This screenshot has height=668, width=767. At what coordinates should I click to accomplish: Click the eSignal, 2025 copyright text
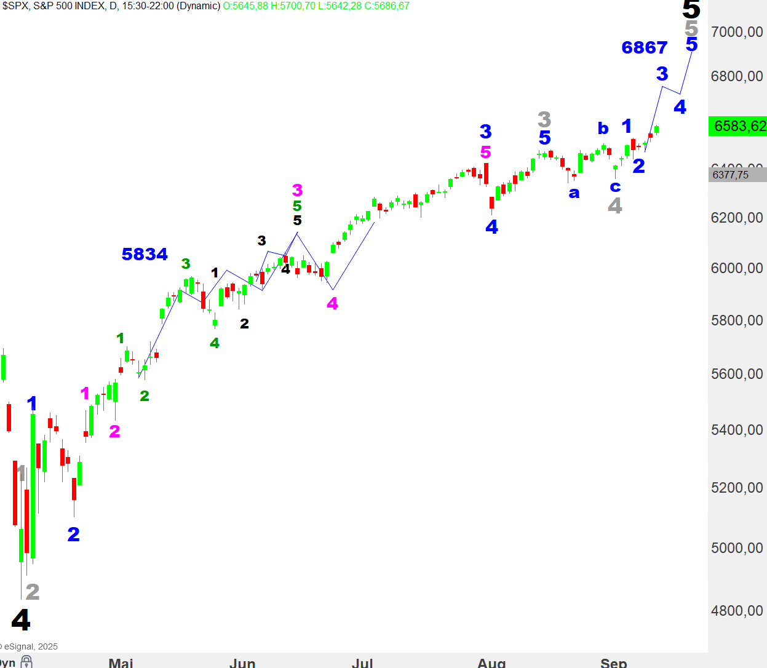[30, 646]
